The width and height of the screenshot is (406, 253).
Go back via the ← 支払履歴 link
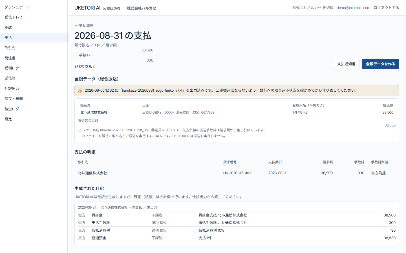(84, 26)
